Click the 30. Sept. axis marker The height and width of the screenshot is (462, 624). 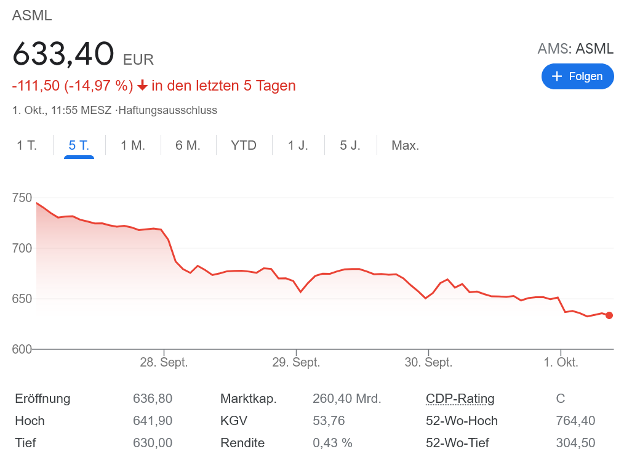[x=428, y=362]
